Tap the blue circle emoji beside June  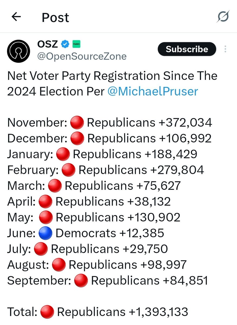(x=45, y=233)
